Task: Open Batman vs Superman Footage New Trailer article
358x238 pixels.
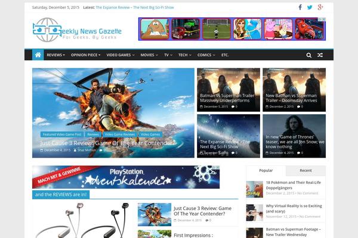Action: point(293,232)
